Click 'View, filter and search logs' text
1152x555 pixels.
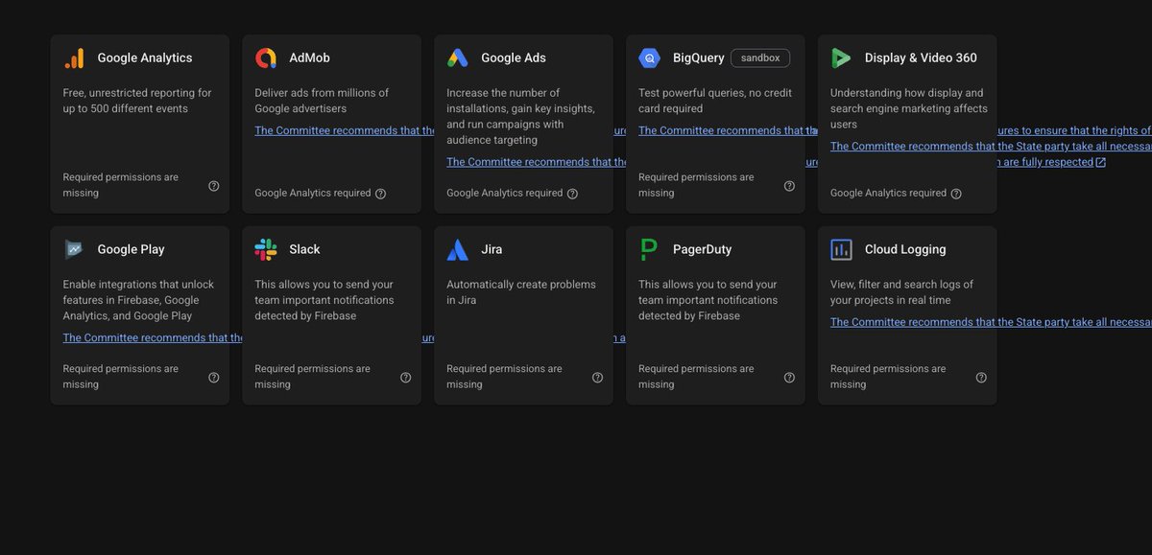(901, 292)
